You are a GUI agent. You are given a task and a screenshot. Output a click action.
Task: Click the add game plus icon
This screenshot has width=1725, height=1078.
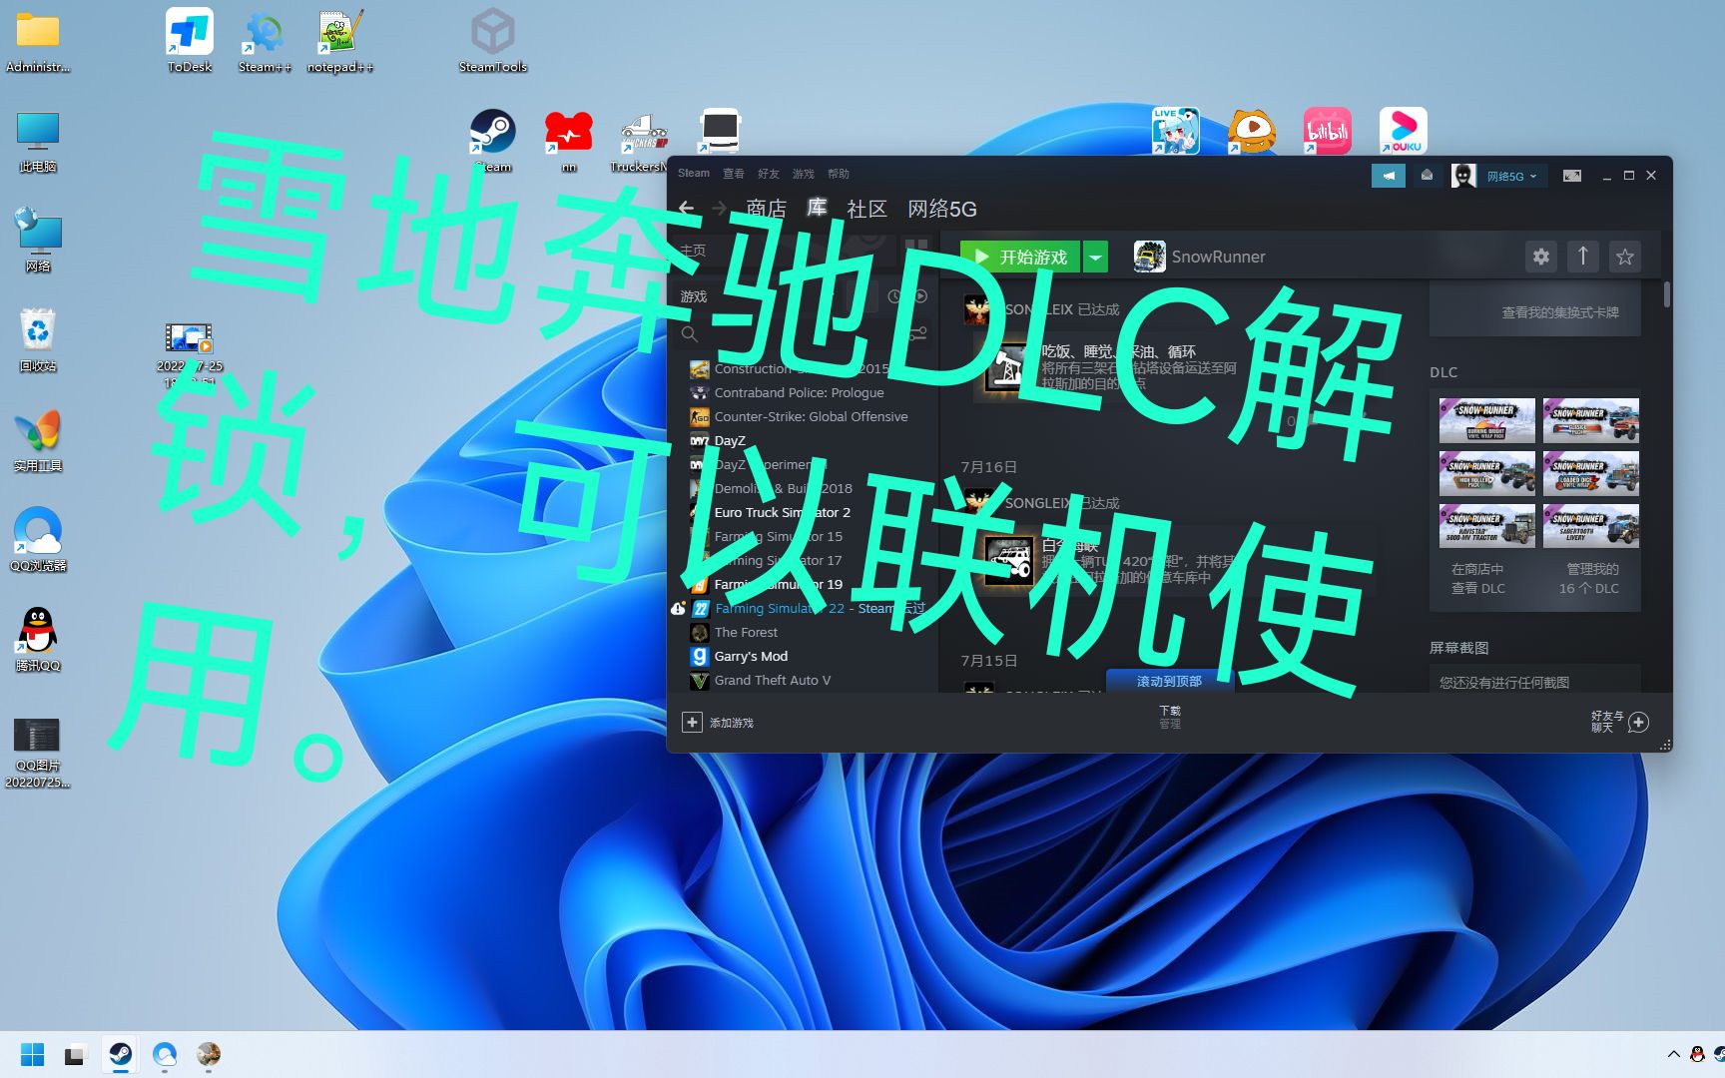click(x=692, y=722)
